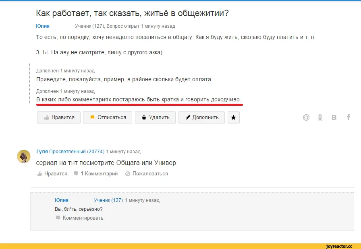Viewport: 361px width, 249px height.
Task: Click Комментировать under the comment
Action: coord(80,218)
